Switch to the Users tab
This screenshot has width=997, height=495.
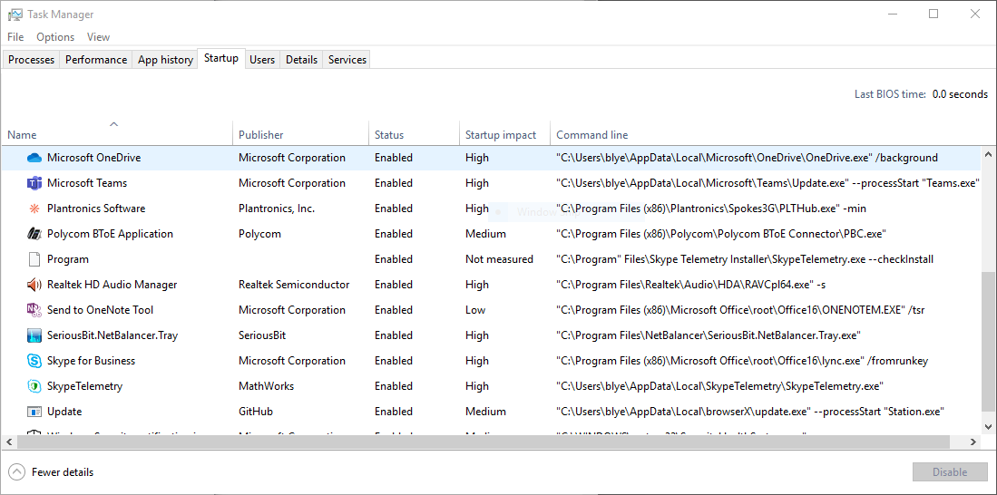262,60
